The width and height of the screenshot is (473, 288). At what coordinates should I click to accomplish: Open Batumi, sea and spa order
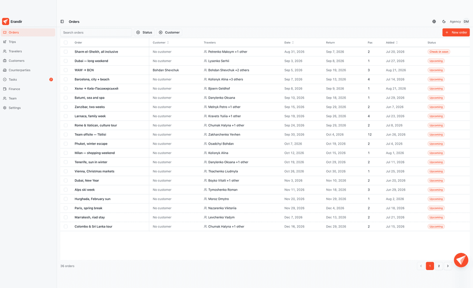click(89, 98)
